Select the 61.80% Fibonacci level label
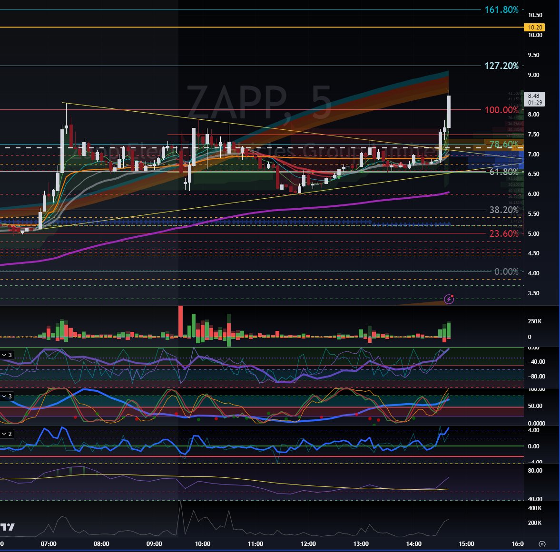The height and width of the screenshot is (552, 560). click(503, 172)
